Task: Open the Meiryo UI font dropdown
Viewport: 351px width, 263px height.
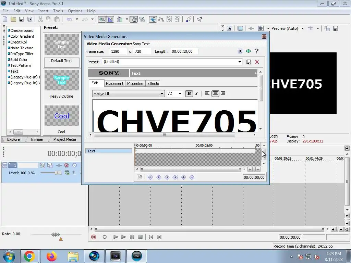Action: pyautogui.click(x=128, y=94)
